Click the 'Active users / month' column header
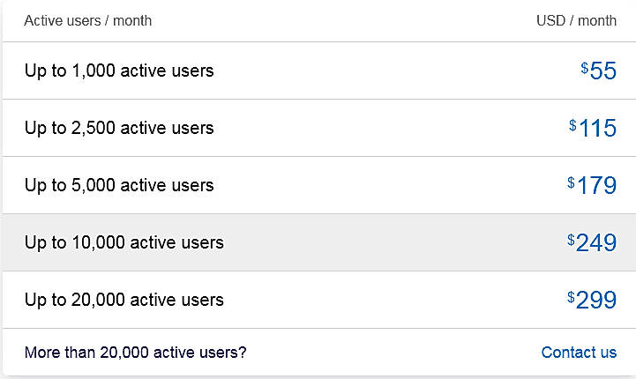The width and height of the screenshot is (636, 379). (x=87, y=20)
